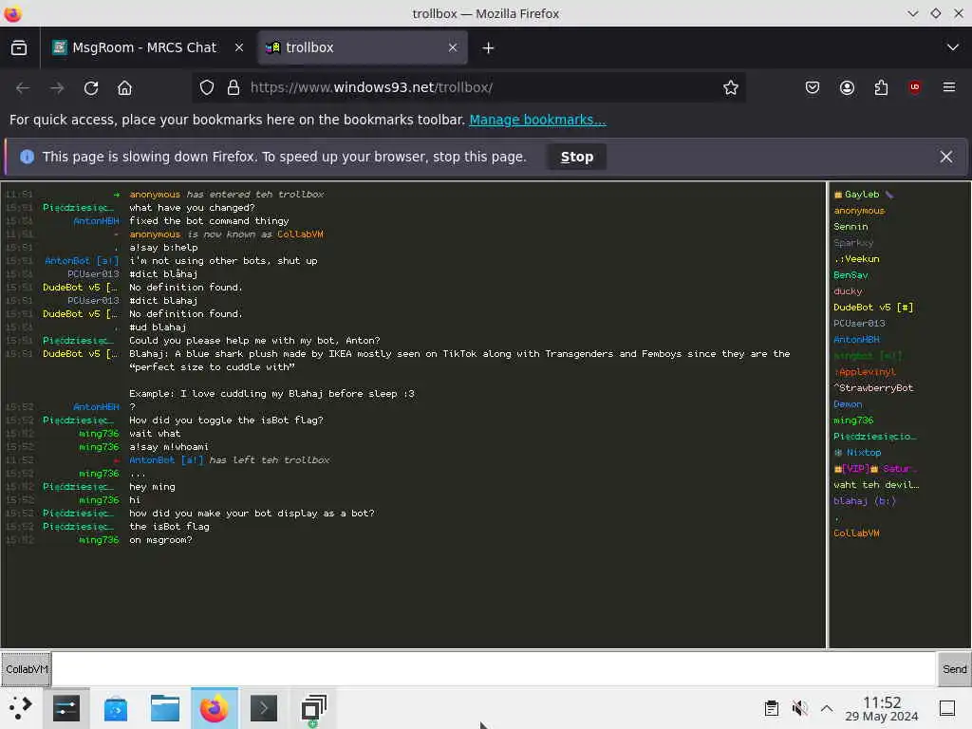Click the "wait what" chat message
The image size is (972, 729).
click(x=155, y=434)
